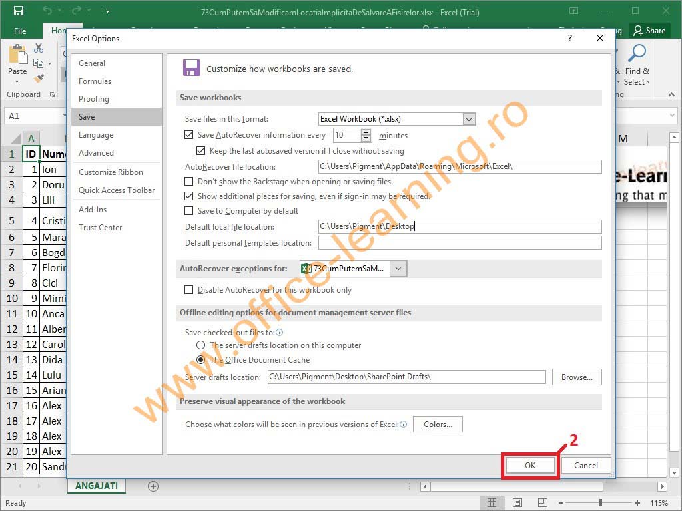Click the Browse... button

[x=577, y=377]
